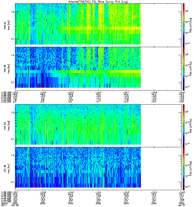Click the 1.0 tick in THC B-perpendicular panel
The height and width of the screenshot is (207, 194).
click(x=13, y=113)
